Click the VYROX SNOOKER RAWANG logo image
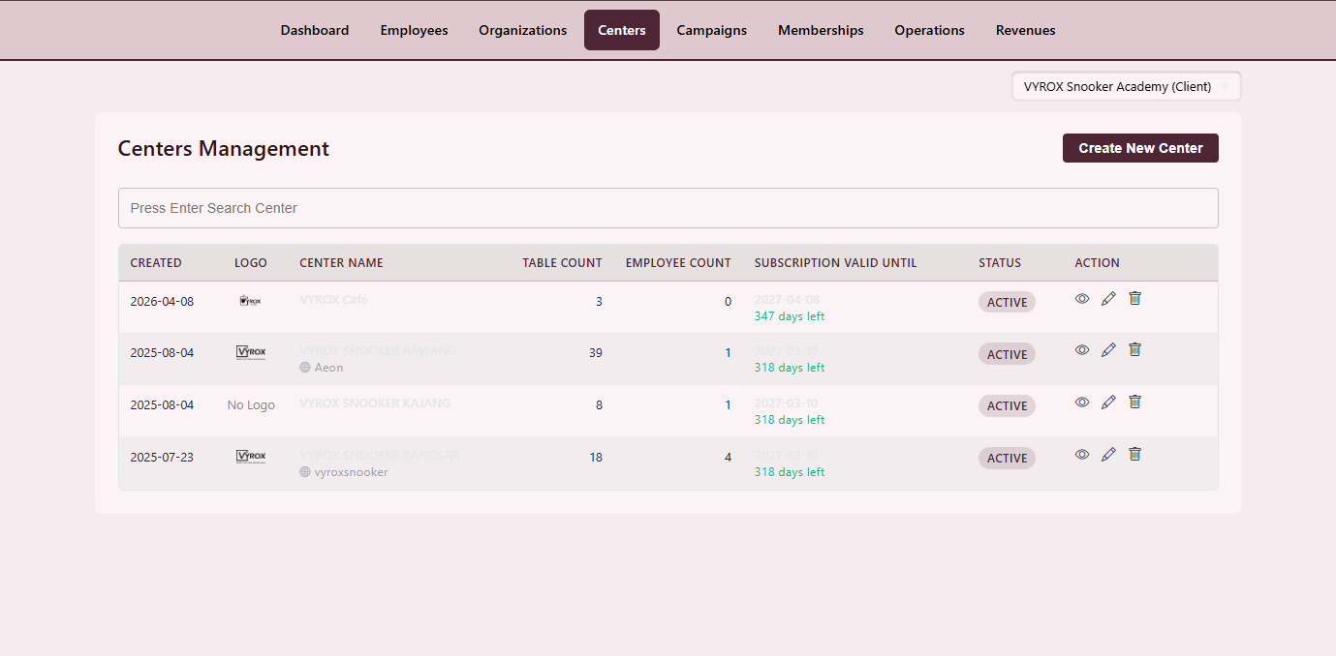This screenshot has height=656, width=1336. pos(251,353)
